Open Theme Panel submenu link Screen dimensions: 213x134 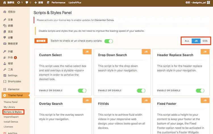click(x=11, y=102)
